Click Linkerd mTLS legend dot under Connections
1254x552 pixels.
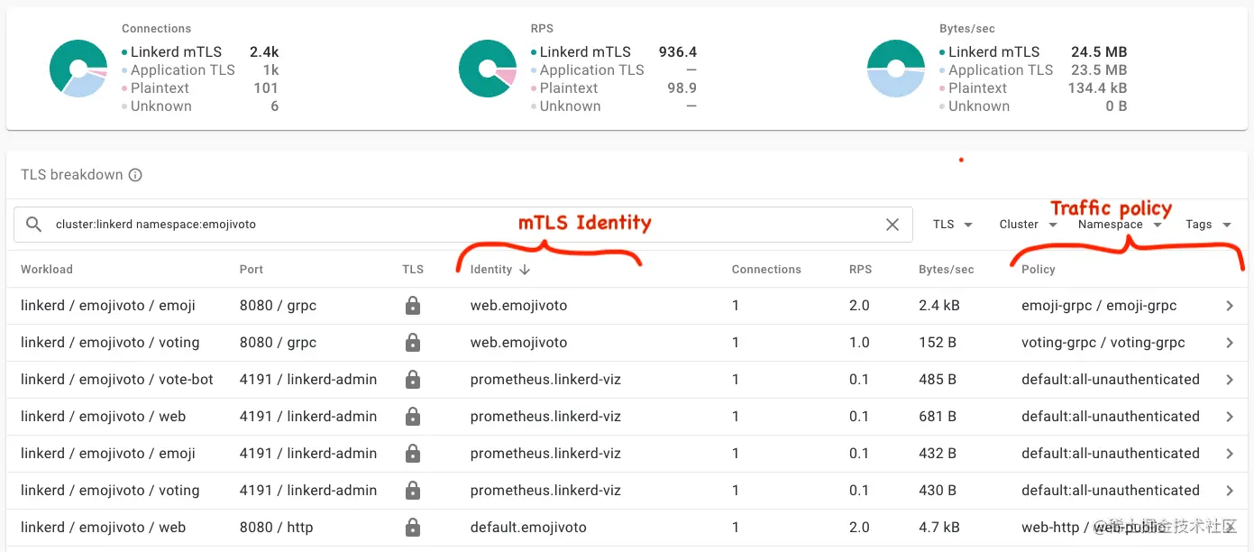125,52
